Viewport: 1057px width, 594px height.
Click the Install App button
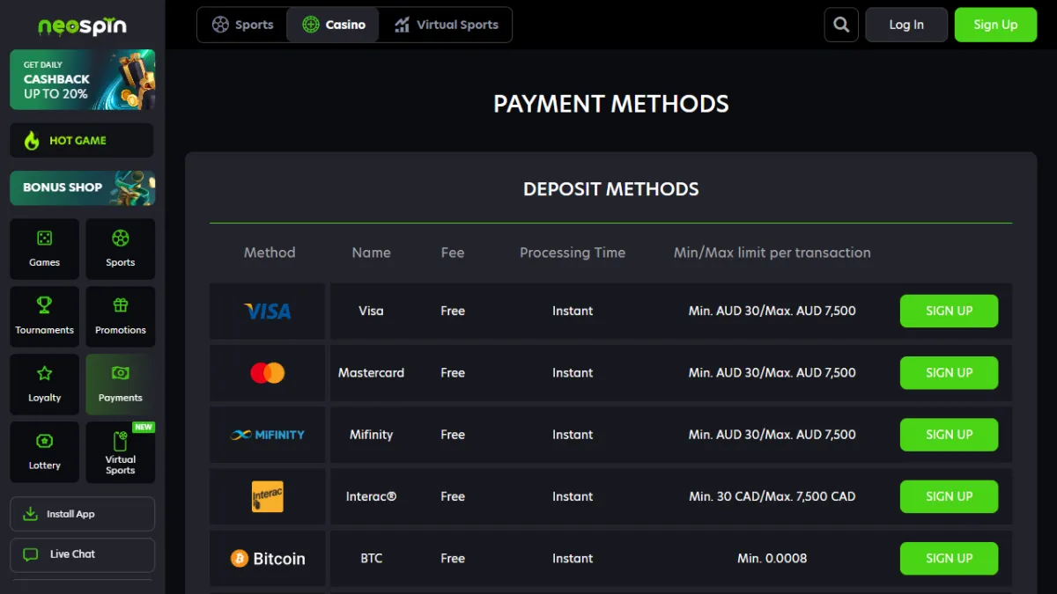pyautogui.click(x=82, y=514)
